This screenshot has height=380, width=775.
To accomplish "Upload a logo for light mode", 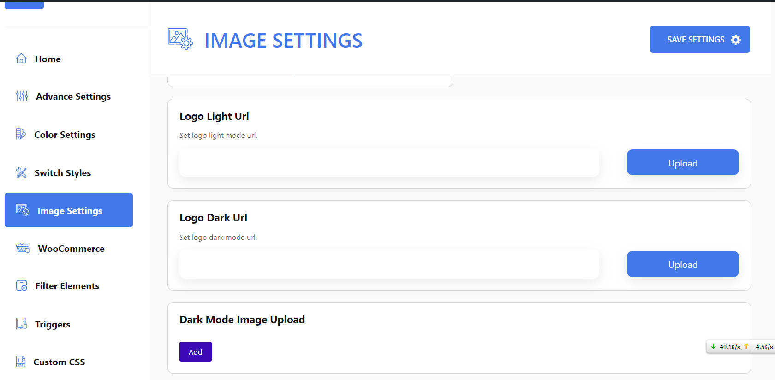I will click(x=682, y=163).
